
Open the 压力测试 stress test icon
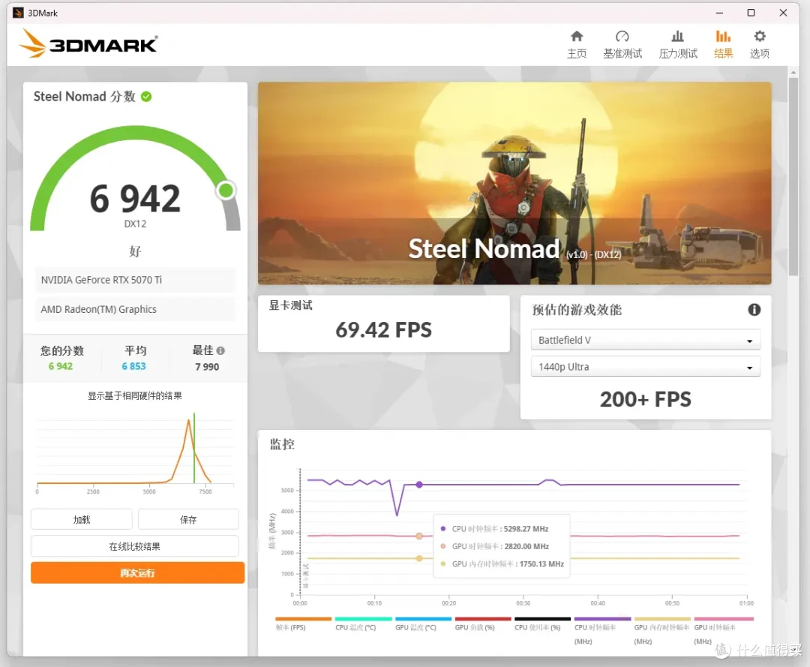click(677, 36)
